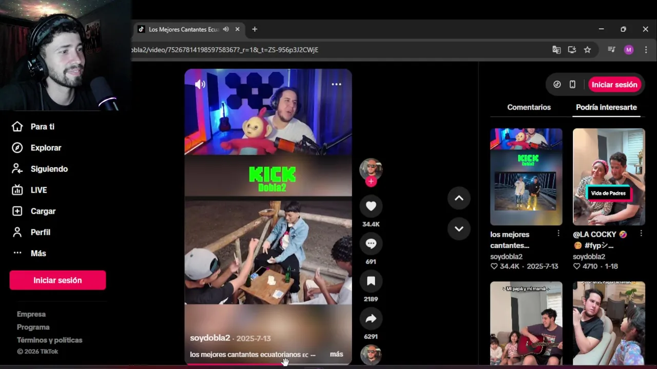
Task: Open the creator avatar above like button
Action: point(371,169)
